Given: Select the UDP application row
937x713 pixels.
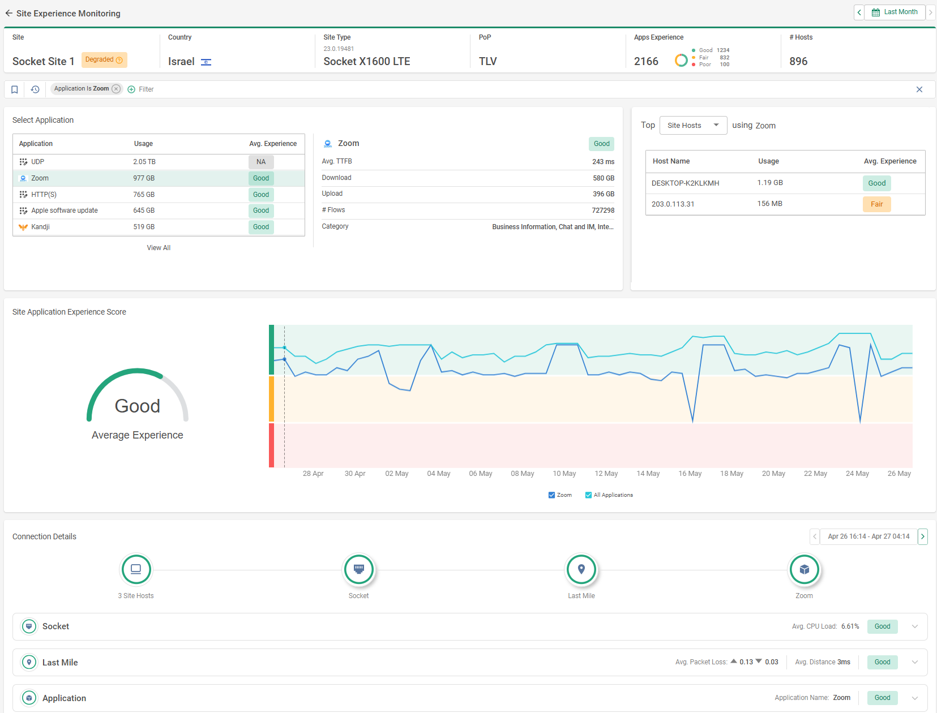Looking at the screenshot, I should (x=159, y=162).
